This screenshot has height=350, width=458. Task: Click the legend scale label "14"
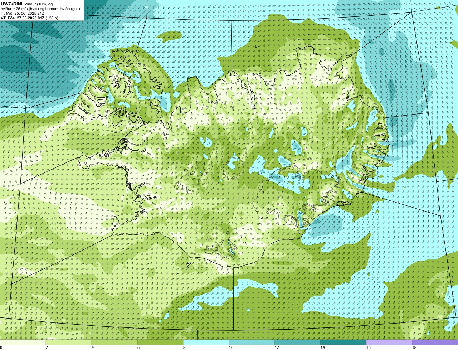(323, 347)
